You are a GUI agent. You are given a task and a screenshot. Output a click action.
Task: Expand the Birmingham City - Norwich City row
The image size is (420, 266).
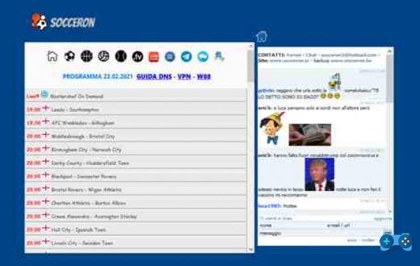click(136, 150)
